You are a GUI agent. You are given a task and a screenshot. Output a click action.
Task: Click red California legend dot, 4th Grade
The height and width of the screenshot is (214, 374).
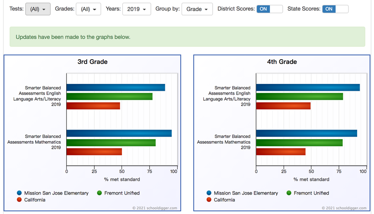(209, 200)
